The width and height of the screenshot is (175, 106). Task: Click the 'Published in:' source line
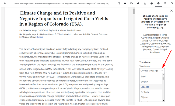click(50, 30)
